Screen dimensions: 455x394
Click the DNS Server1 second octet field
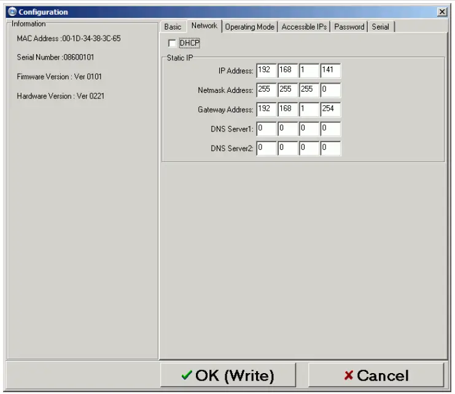click(x=287, y=129)
